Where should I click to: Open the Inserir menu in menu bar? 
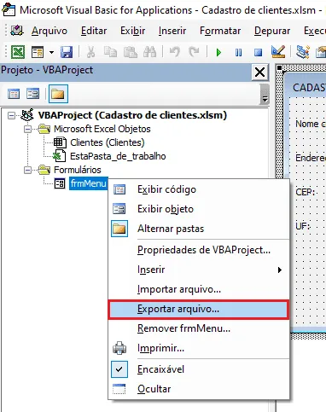(x=172, y=31)
